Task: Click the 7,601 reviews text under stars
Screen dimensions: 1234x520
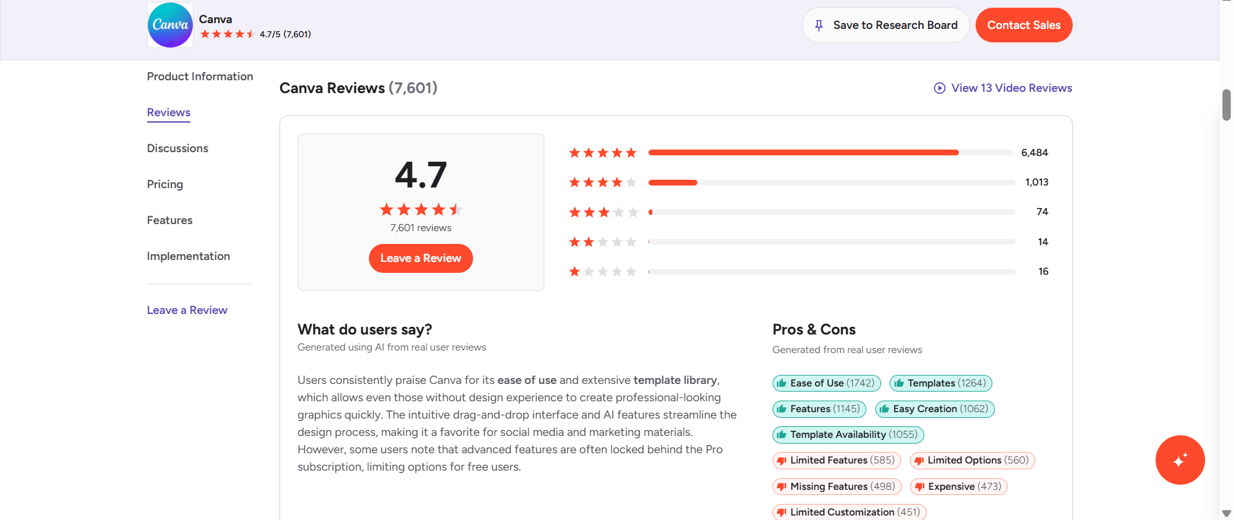Action: click(x=421, y=228)
